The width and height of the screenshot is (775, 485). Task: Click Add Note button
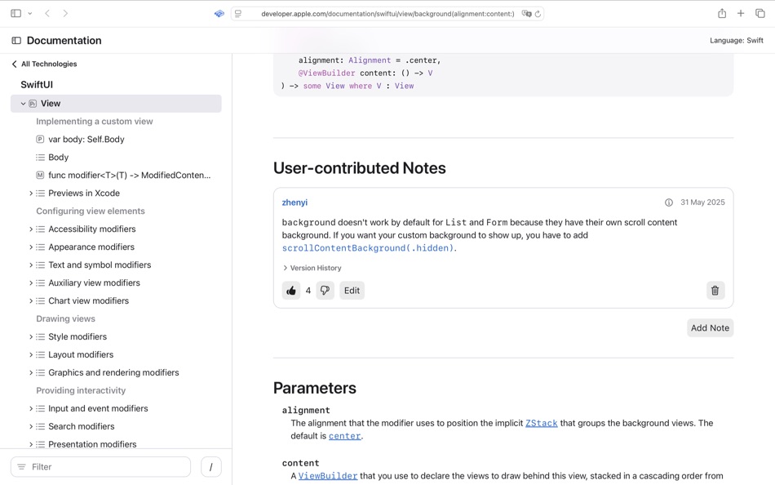[x=710, y=327]
